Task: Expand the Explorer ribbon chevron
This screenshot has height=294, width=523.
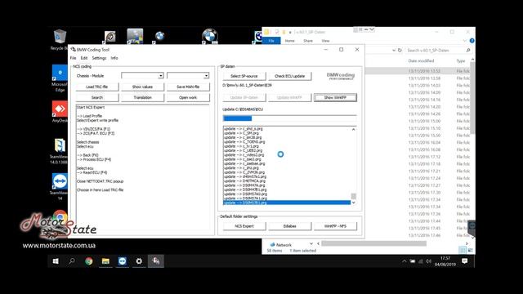Action: 465,41
